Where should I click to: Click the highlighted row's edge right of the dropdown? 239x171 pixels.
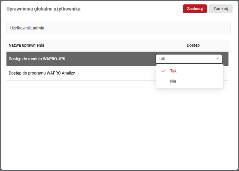[225, 59]
